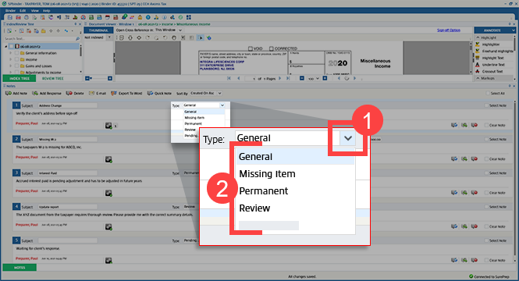Open the Sort By dropdown
The image size is (519, 281).
219,94
